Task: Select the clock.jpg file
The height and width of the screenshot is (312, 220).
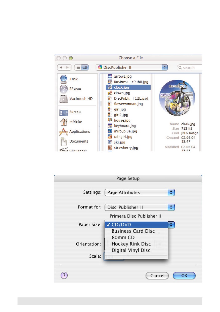Action: pos(128,87)
